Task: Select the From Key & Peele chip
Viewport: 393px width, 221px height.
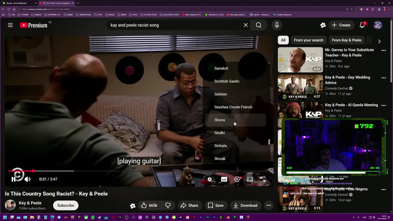Action: pos(347,40)
